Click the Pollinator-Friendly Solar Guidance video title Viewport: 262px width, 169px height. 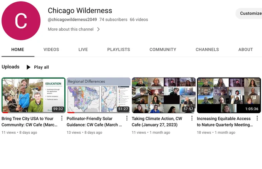click(94, 122)
